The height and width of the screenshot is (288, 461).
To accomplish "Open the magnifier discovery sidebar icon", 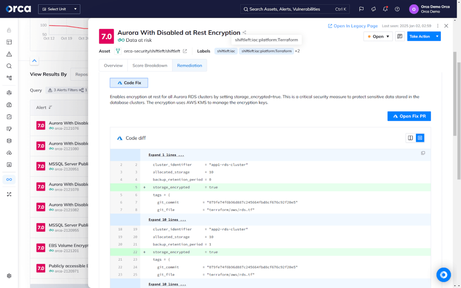I will [9, 66].
